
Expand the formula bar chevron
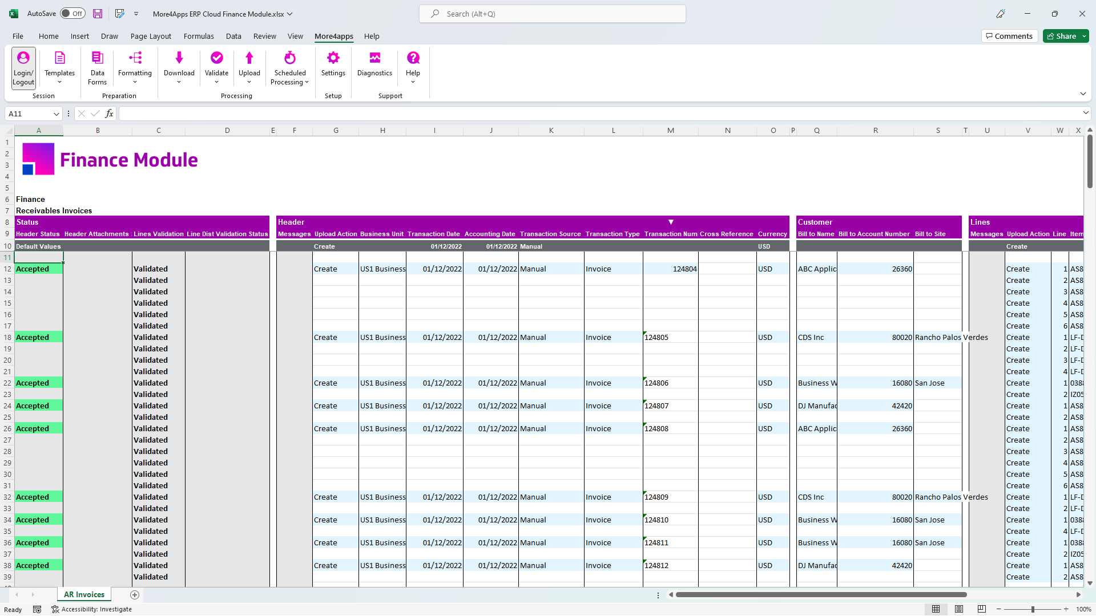coord(1086,113)
